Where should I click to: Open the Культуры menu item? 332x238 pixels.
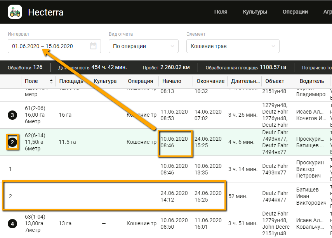pyautogui.click(x=255, y=12)
